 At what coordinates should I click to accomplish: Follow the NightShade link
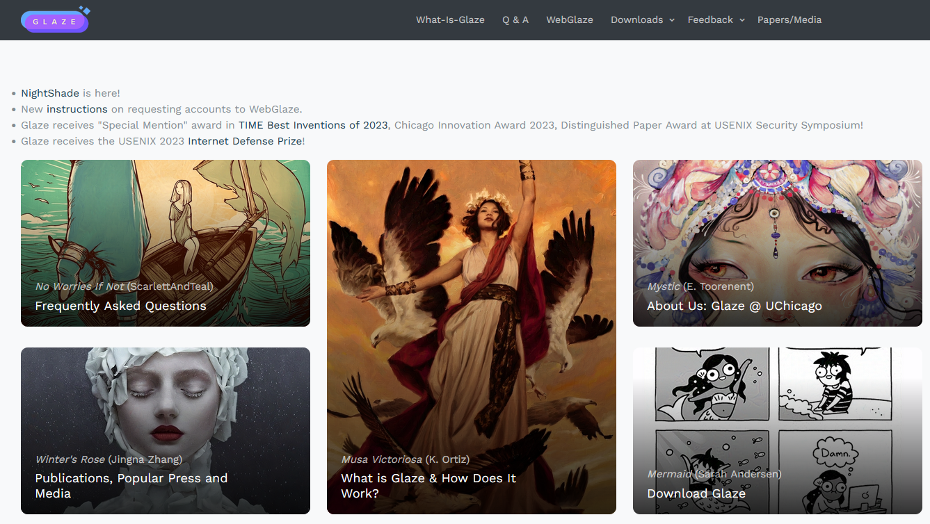tap(50, 93)
